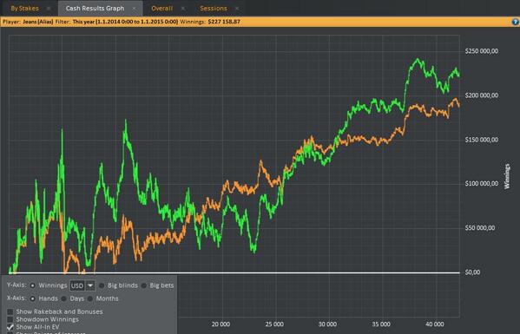Image resolution: width=520 pixels, height=334 pixels.
Task: Select Winnings for the Y-Axis
Action: [x=32, y=285]
